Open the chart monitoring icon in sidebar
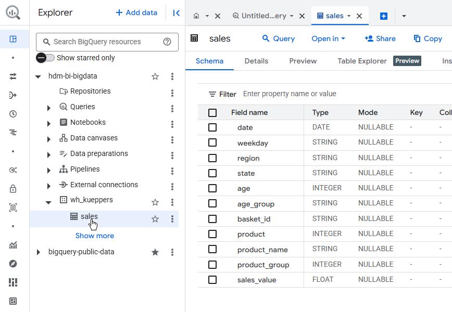Screen dimensions: 452x312 [x=13, y=245]
